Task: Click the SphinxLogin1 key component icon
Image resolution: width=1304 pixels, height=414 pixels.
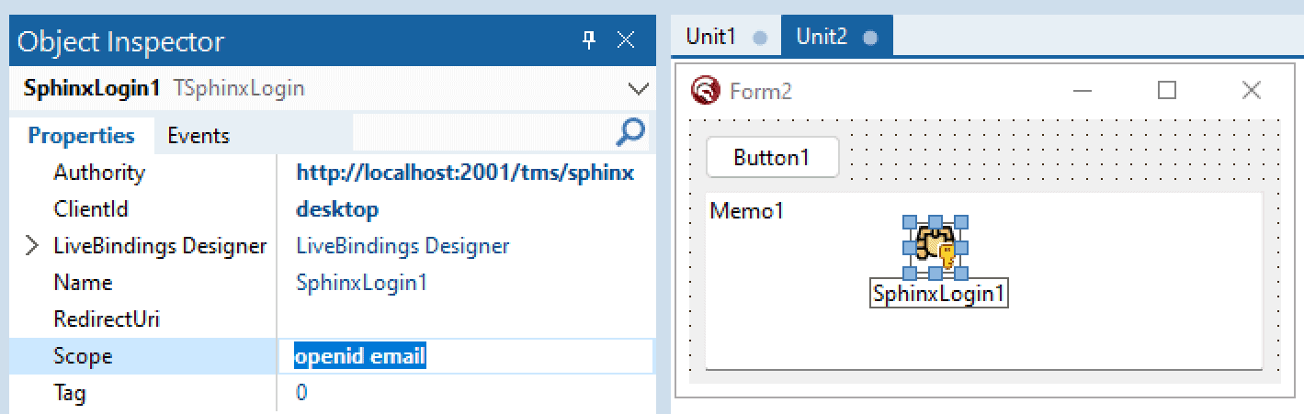Action: [935, 248]
